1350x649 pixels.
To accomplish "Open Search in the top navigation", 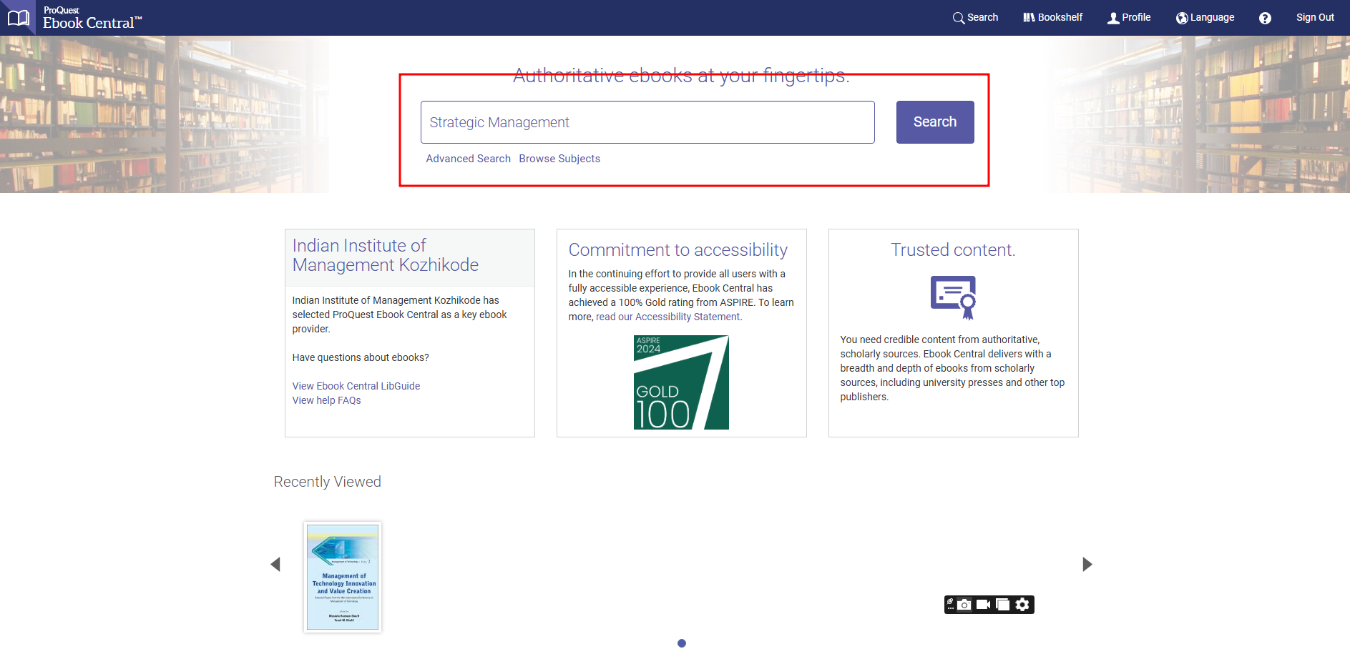I will click(975, 18).
